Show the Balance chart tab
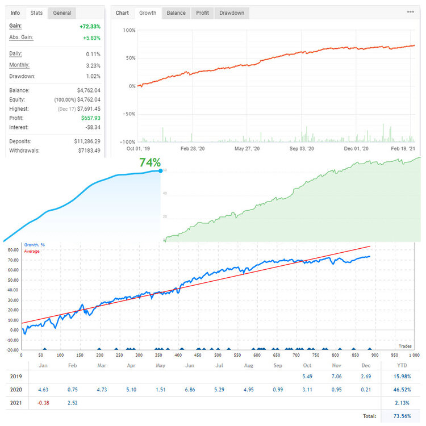The height and width of the screenshot is (426, 426). pyautogui.click(x=176, y=12)
